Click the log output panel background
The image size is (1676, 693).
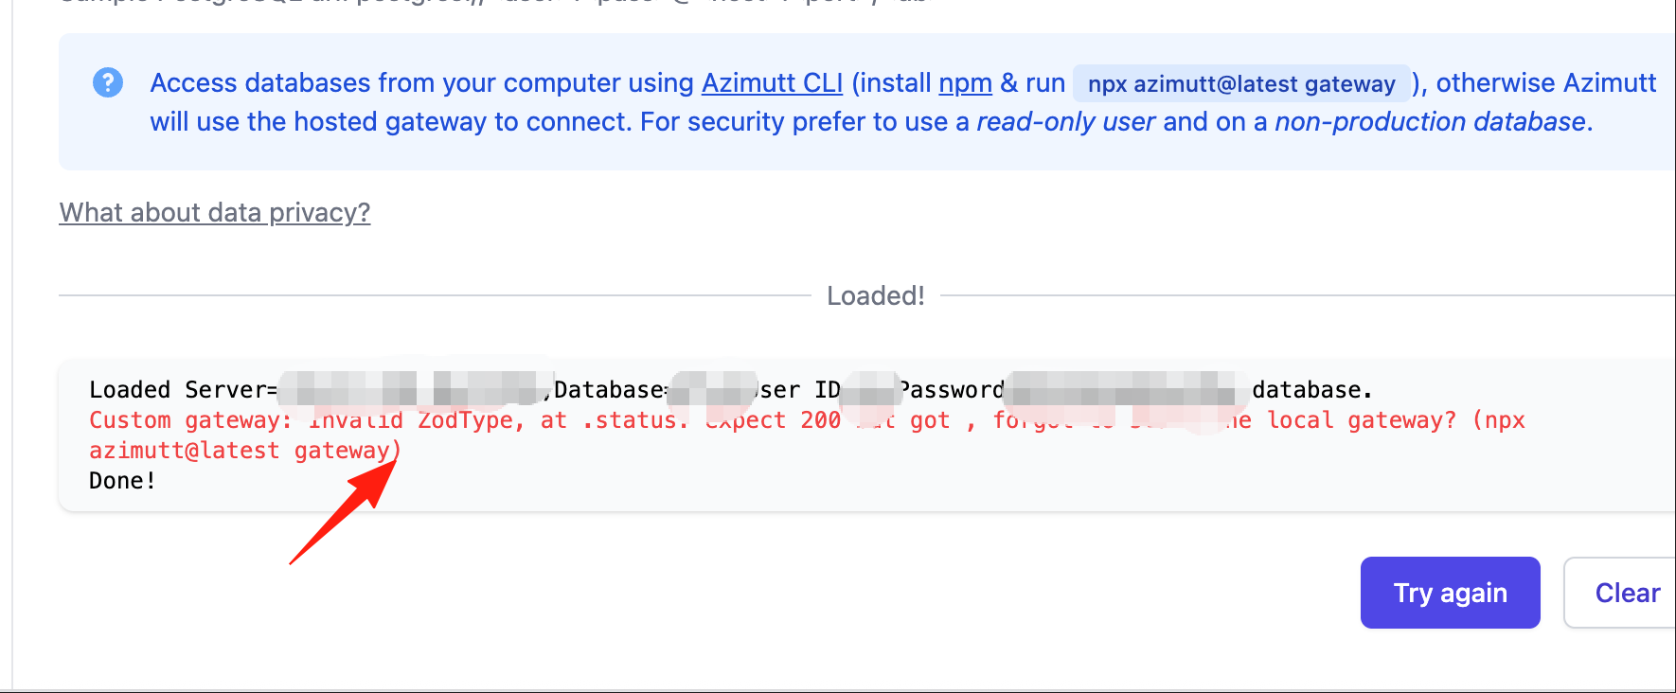pyautogui.click(x=867, y=435)
